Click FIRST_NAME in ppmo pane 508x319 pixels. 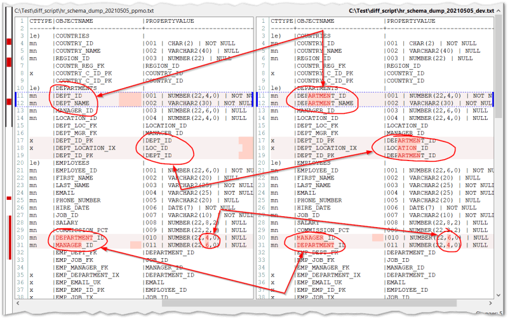tap(74, 178)
